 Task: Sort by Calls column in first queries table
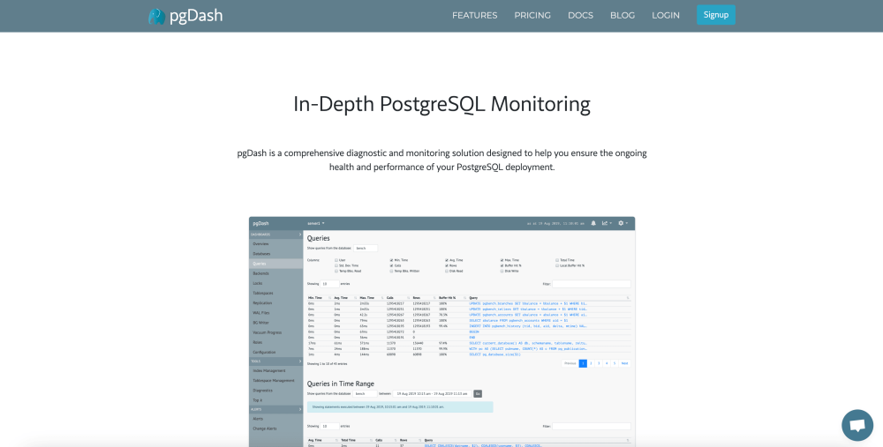pyautogui.click(x=389, y=297)
